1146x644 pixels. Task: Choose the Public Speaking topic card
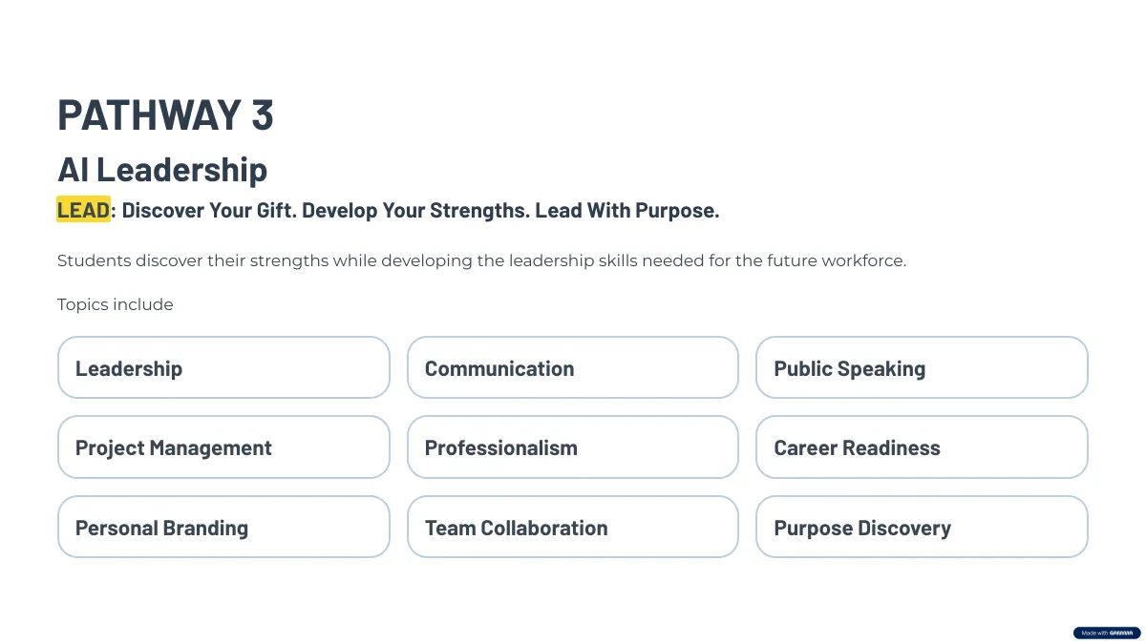(922, 367)
